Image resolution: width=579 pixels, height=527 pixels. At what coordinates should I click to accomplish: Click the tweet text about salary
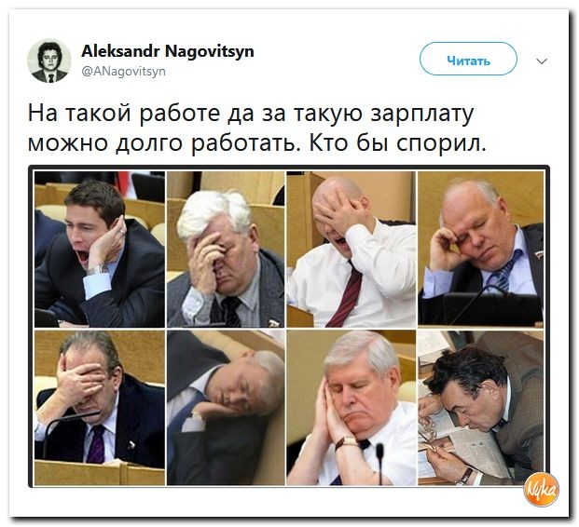pyautogui.click(x=257, y=128)
